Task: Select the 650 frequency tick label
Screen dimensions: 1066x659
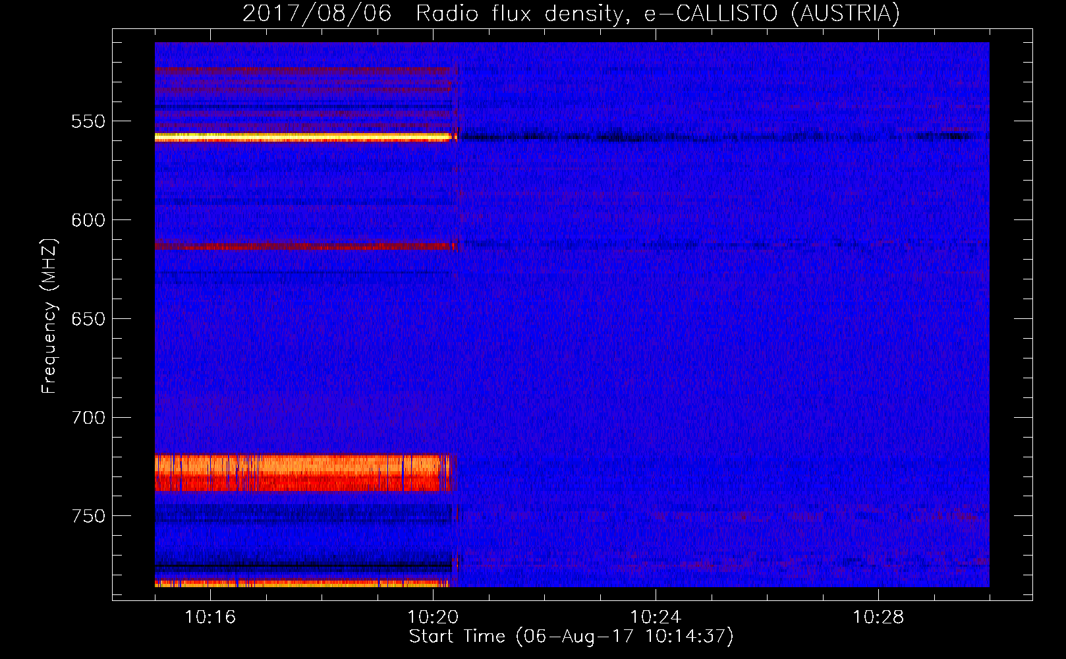Action: click(88, 319)
